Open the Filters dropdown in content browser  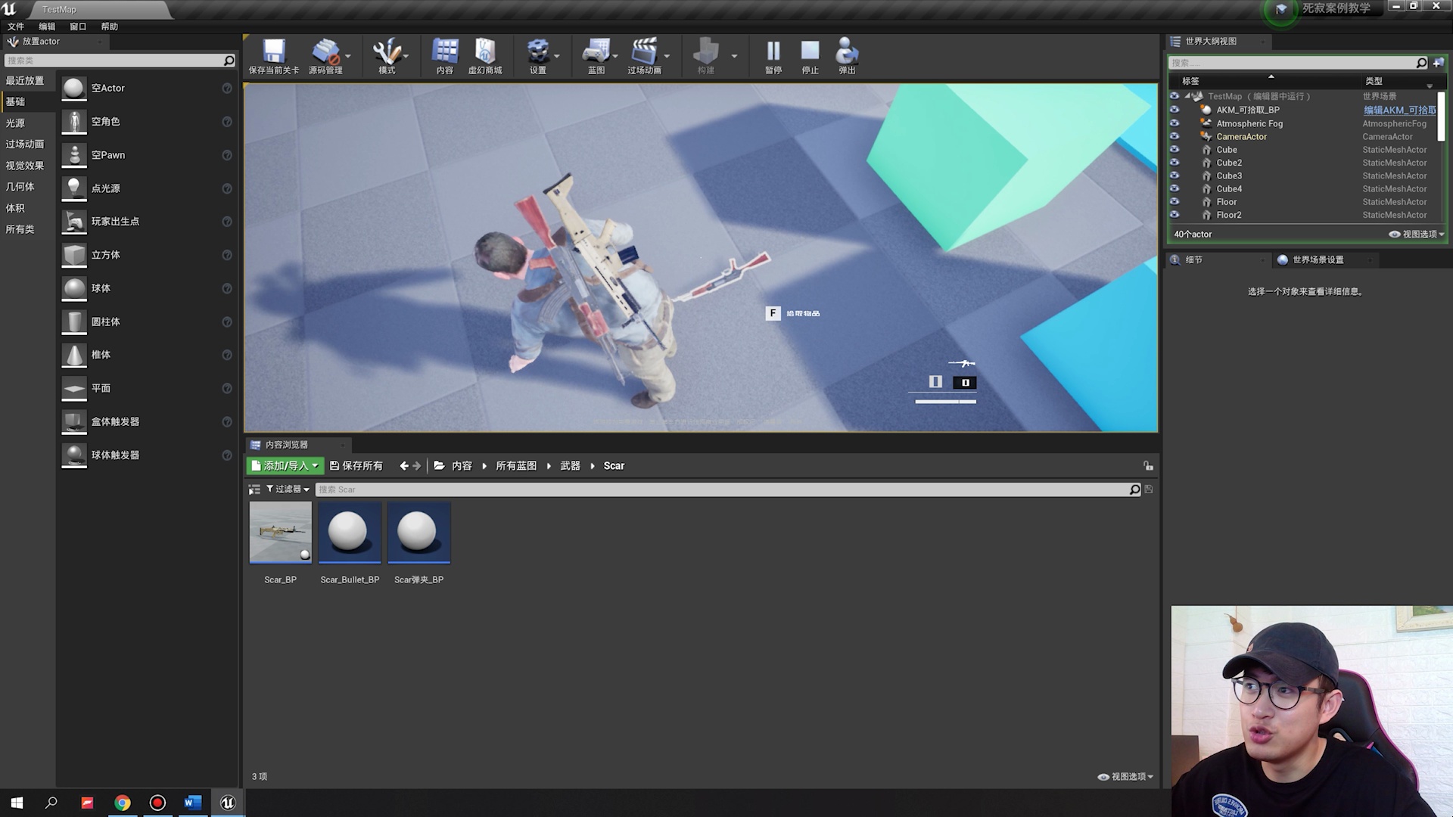[x=288, y=489]
